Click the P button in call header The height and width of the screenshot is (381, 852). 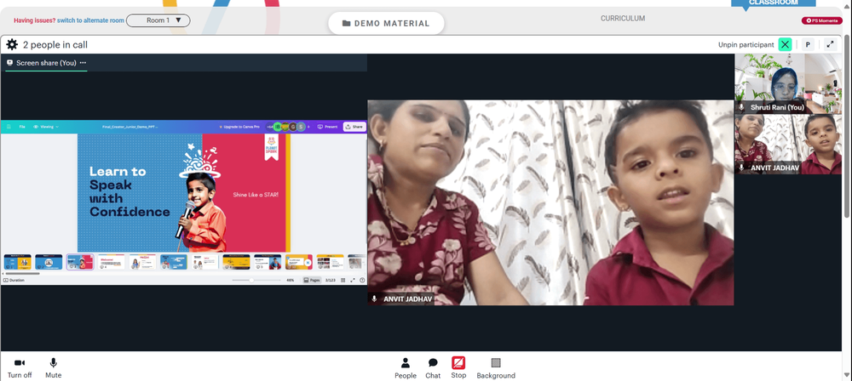(x=808, y=44)
